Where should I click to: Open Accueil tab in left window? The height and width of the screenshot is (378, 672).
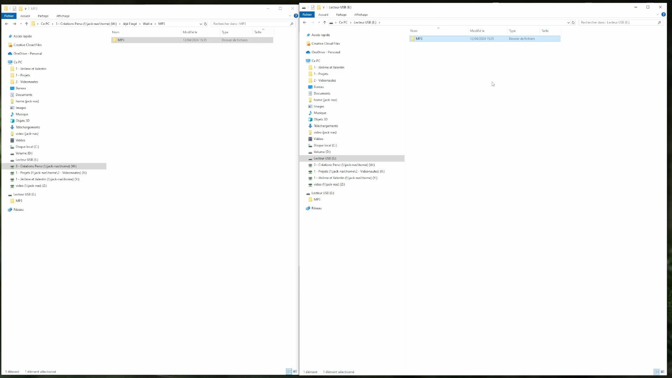click(25, 16)
